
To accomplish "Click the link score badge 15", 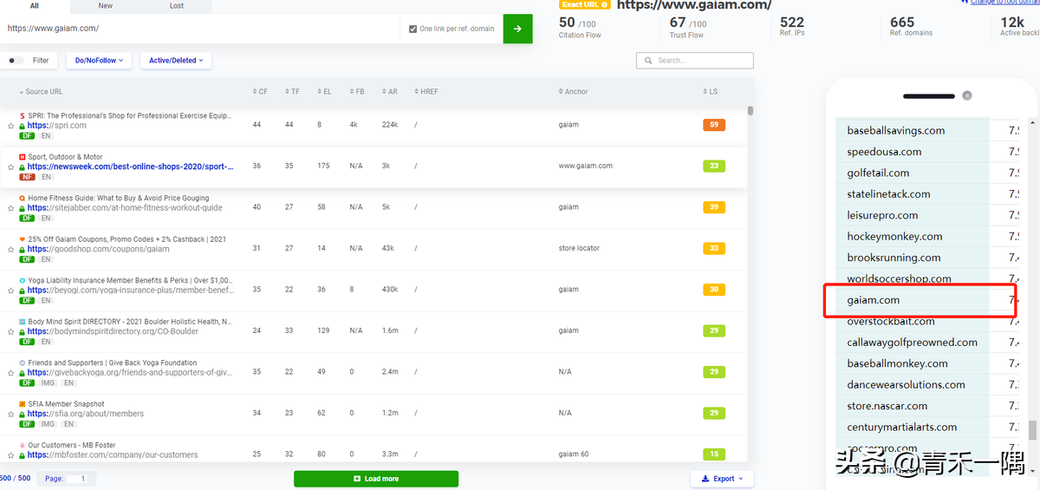I will coord(713,454).
